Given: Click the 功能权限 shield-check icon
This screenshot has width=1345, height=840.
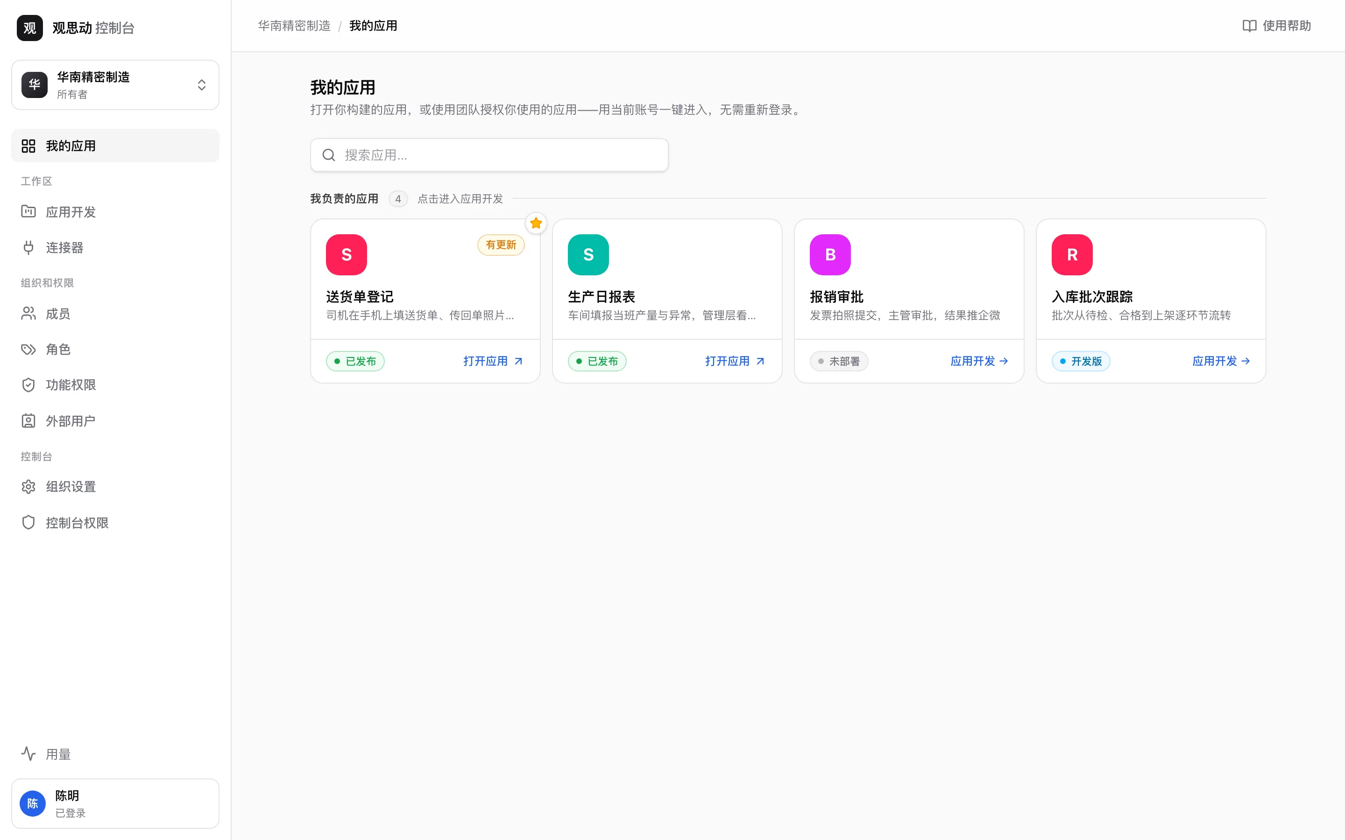Looking at the screenshot, I should pyautogui.click(x=28, y=385).
